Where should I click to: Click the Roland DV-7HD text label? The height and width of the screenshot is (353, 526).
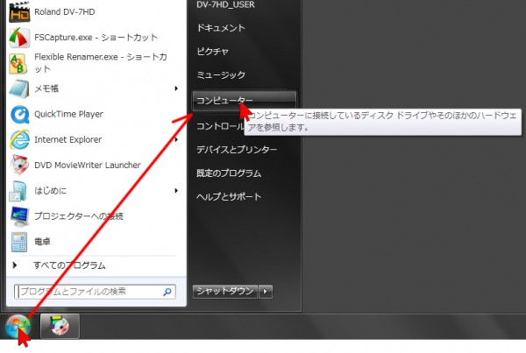point(65,12)
